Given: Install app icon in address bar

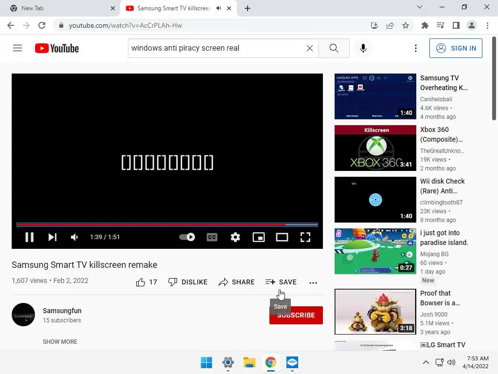Looking at the screenshot, I should (374, 25).
